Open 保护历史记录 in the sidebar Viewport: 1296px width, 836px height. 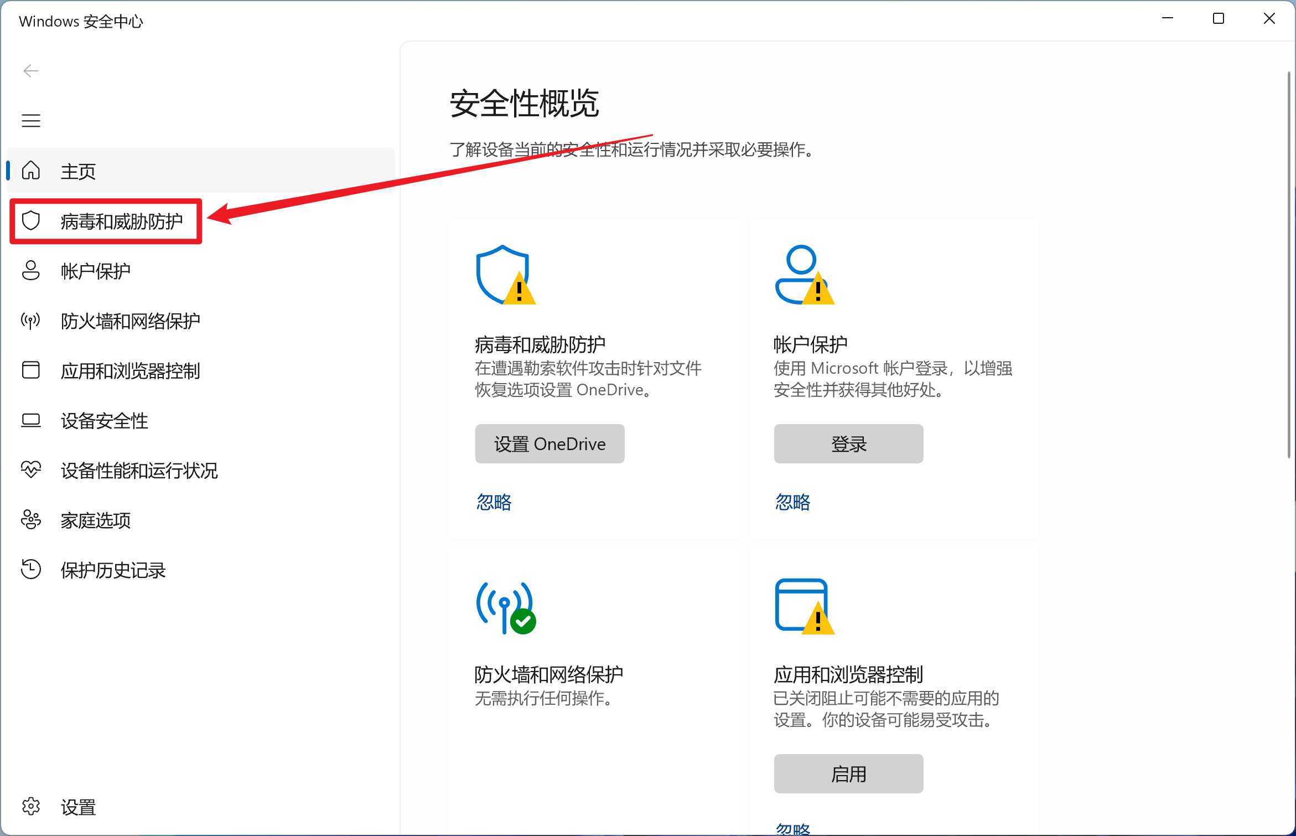[x=201, y=570]
